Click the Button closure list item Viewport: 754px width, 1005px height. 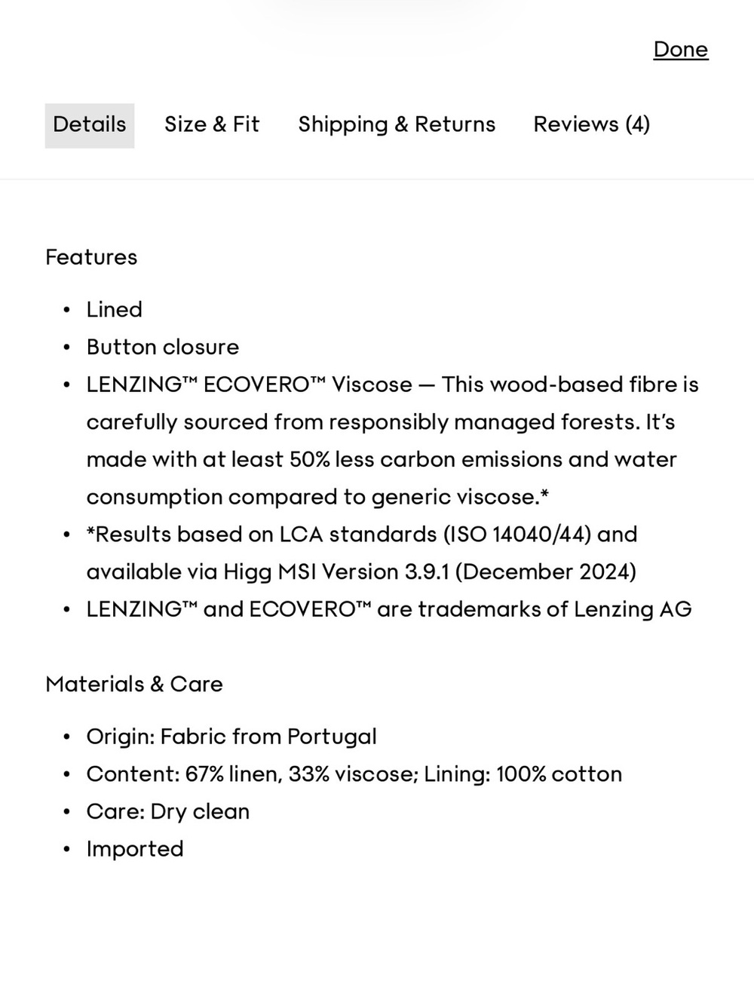pyautogui.click(x=163, y=347)
